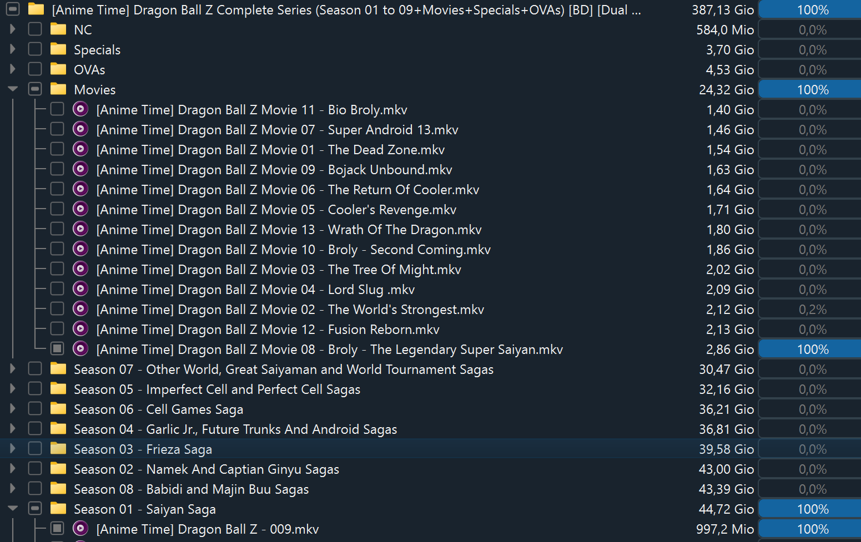Click the folder icon of Season 03 Frieza Saga
Screen dimensions: 861x542
click(x=58, y=449)
